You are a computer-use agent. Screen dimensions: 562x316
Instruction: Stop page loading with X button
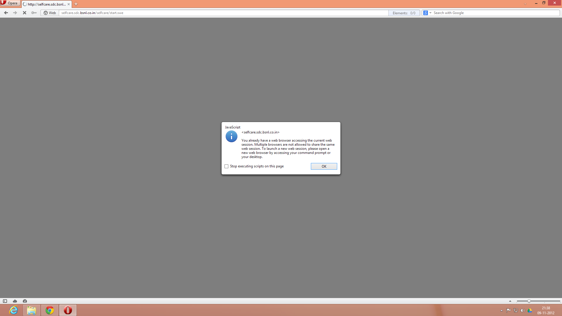[x=25, y=13]
